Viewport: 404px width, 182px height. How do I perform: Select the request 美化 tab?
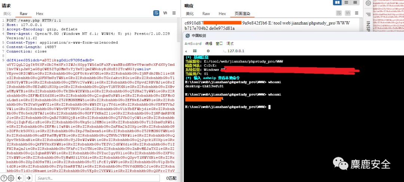point(7,13)
